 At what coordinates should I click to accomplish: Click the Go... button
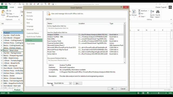(x=78, y=83)
